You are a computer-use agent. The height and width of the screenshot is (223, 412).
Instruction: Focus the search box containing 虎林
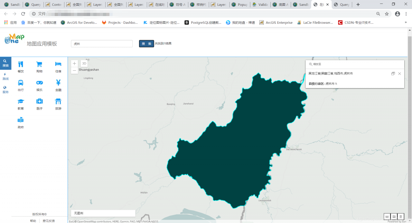102,44
